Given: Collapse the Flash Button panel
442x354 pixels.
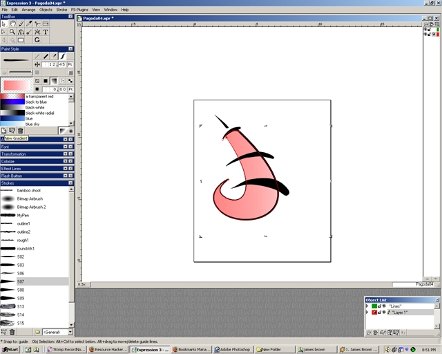Looking at the screenshot, I should coord(66,176).
